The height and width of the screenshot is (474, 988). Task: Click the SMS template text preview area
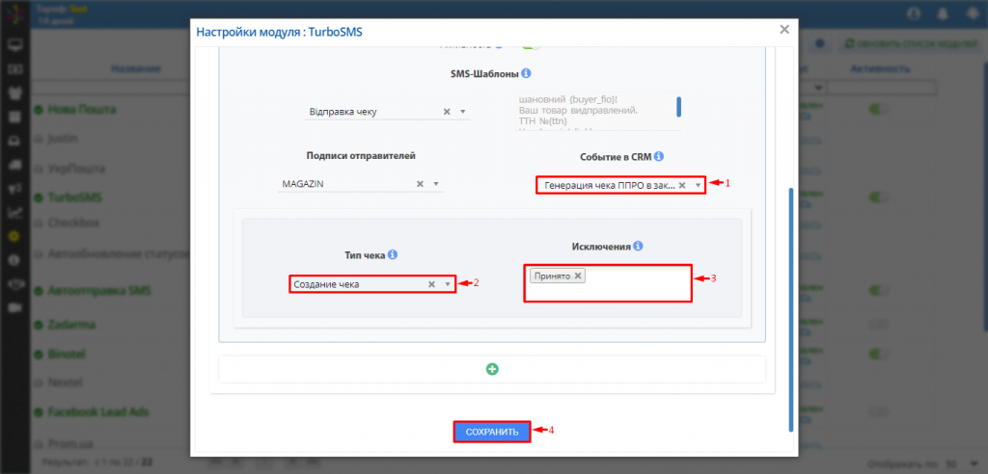[x=593, y=111]
